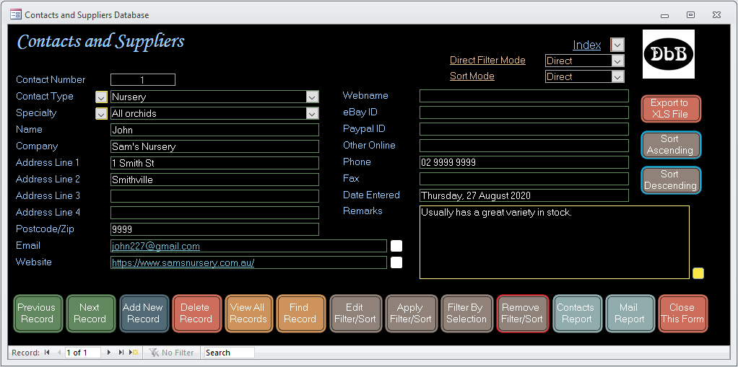Click empty Address Line 3 field
Viewport: 738px width, 367px height.
tap(214, 196)
